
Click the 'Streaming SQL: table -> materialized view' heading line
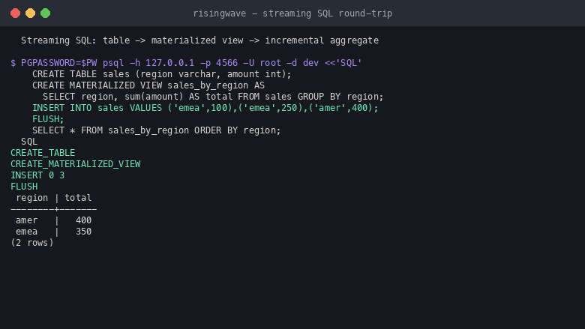(199, 40)
